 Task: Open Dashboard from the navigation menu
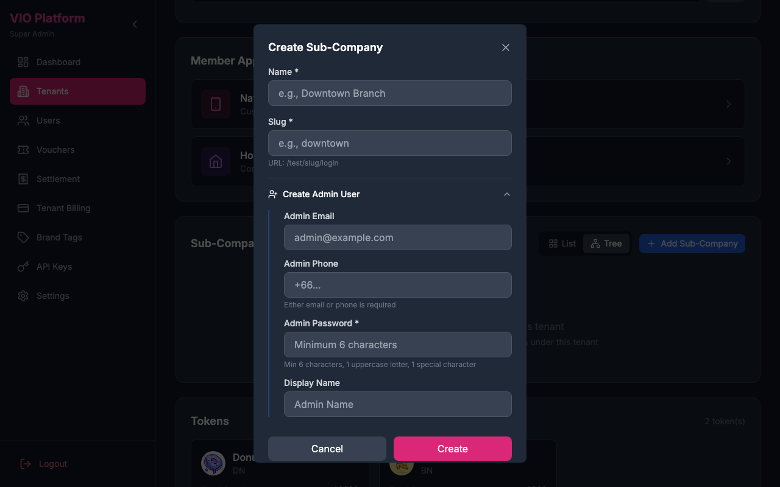tap(57, 61)
